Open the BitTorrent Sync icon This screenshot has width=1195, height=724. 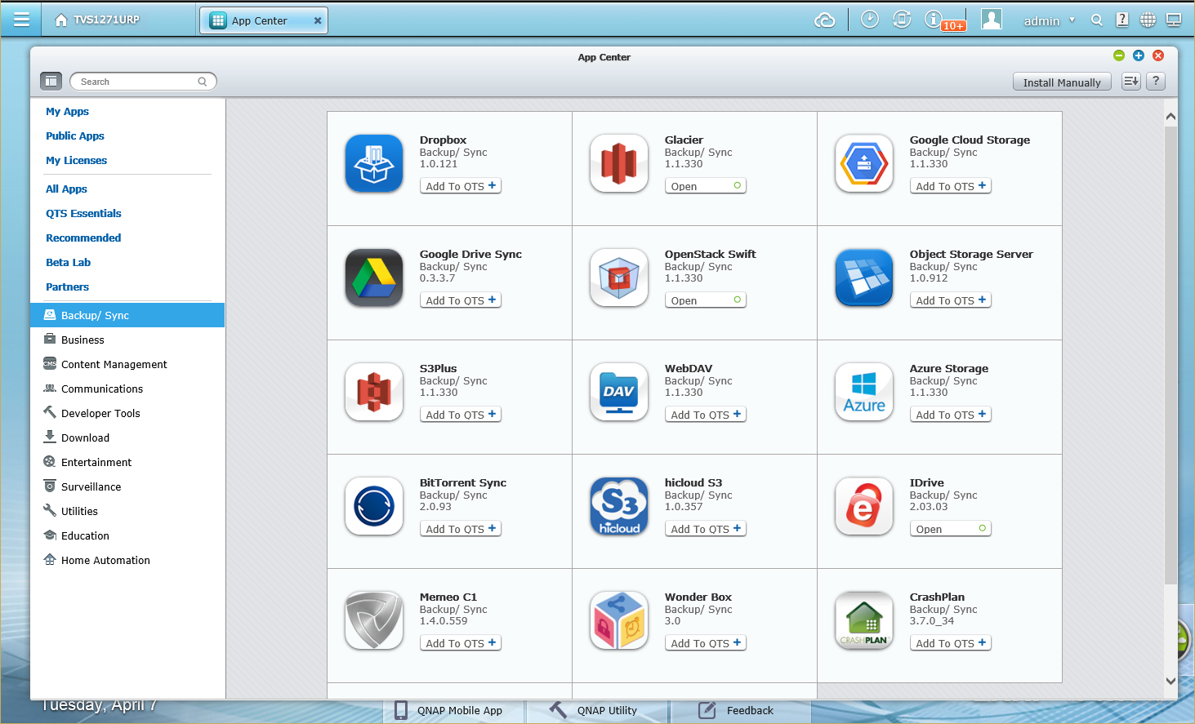point(374,506)
